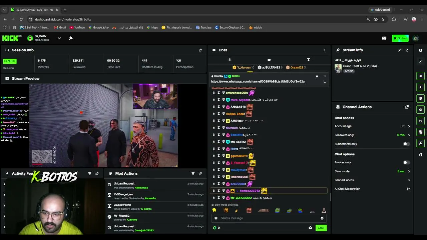Expand Followers only setting
The width and height of the screenshot is (427, 240).
coord(409,135)
